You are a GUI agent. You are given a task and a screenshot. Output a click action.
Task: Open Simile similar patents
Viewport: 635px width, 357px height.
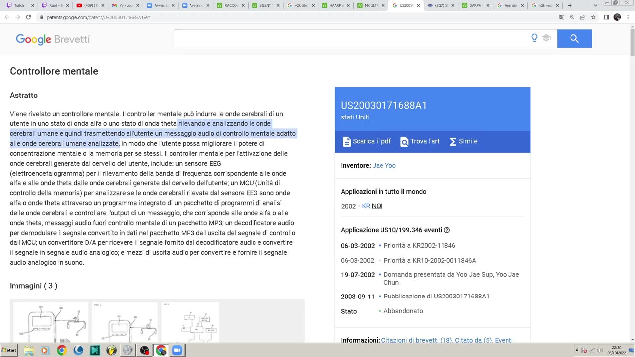(x=463, y=141)
